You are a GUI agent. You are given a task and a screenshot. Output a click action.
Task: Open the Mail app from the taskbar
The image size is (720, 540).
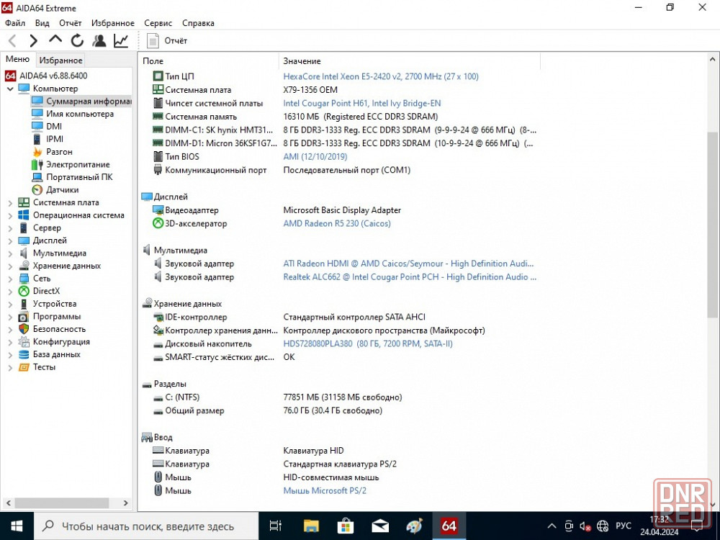[379, 526]
